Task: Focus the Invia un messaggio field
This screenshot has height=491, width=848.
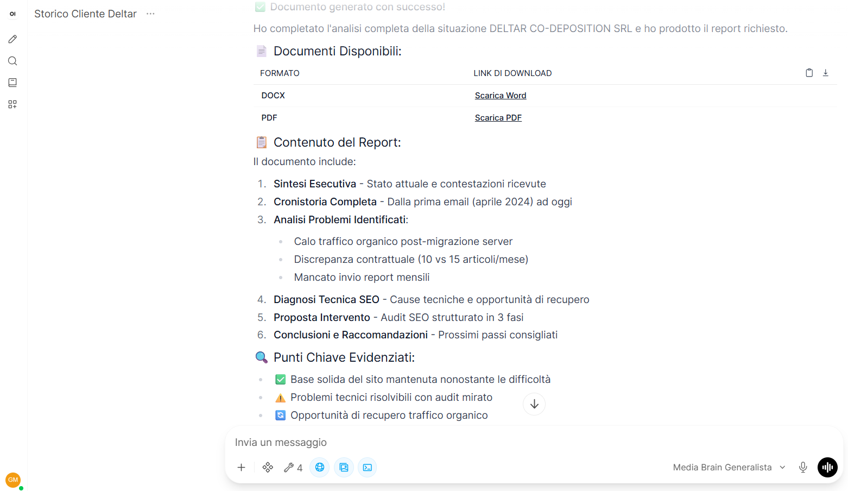Action: (x=534, y=442)
